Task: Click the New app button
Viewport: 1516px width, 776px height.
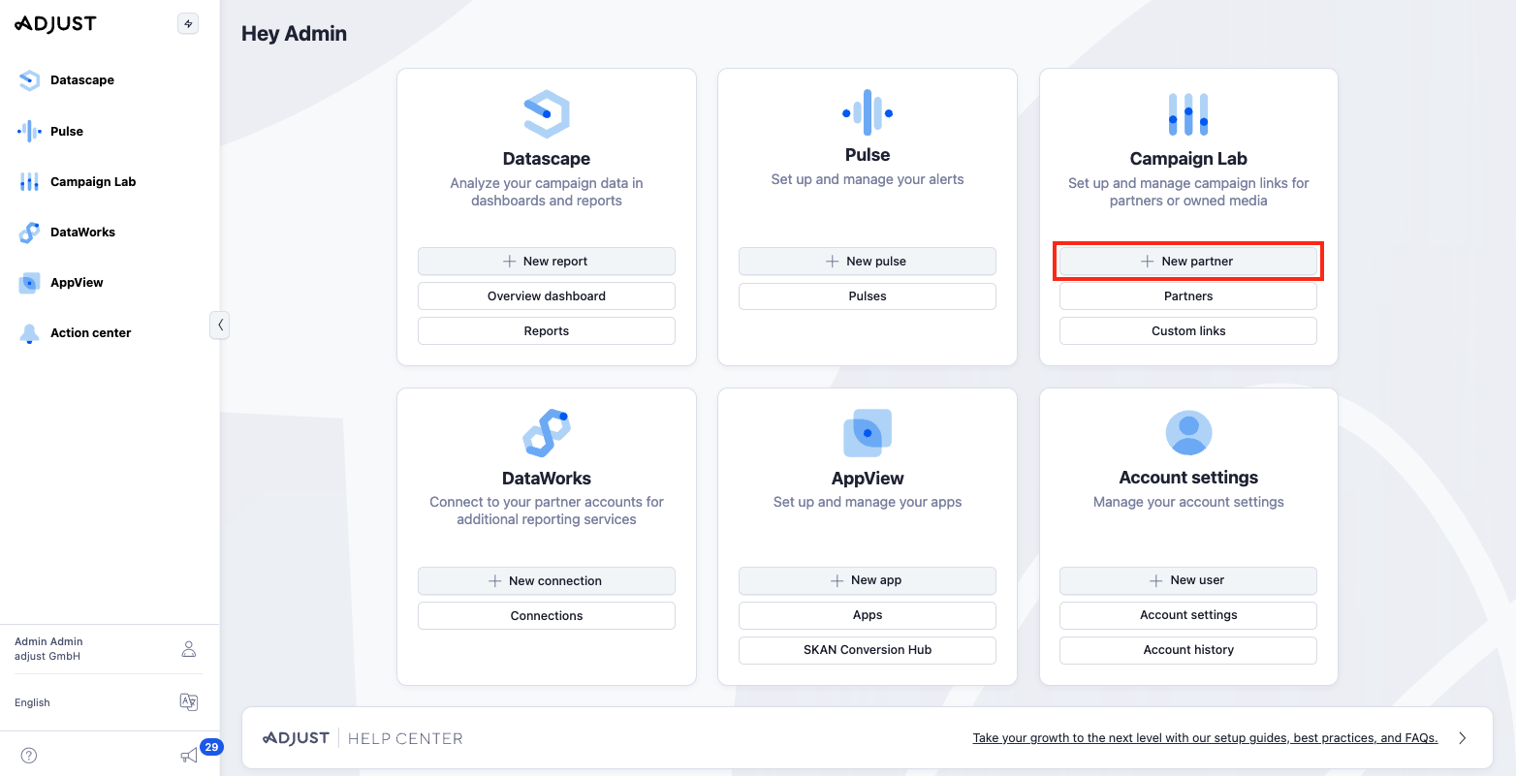Action: point(868,580)
